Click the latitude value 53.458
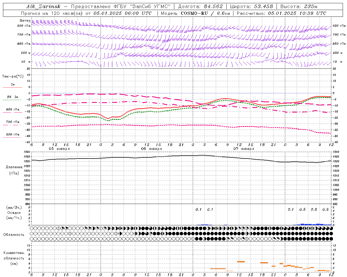347x277 pixels. (x=264, y=6)
